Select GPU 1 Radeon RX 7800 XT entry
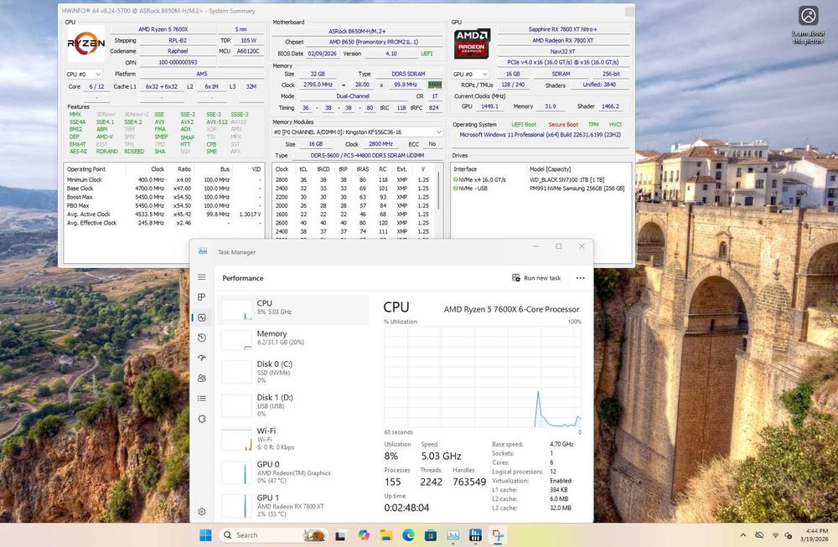 point(292,505)
